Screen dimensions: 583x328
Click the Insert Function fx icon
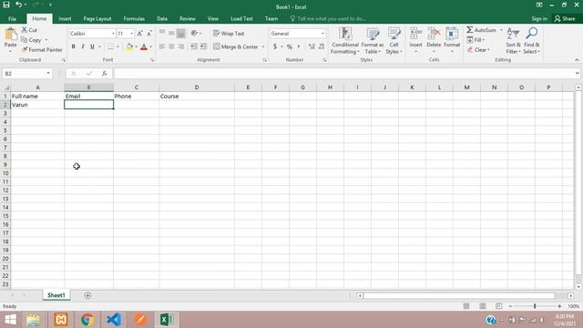click(x=105, y=74)
